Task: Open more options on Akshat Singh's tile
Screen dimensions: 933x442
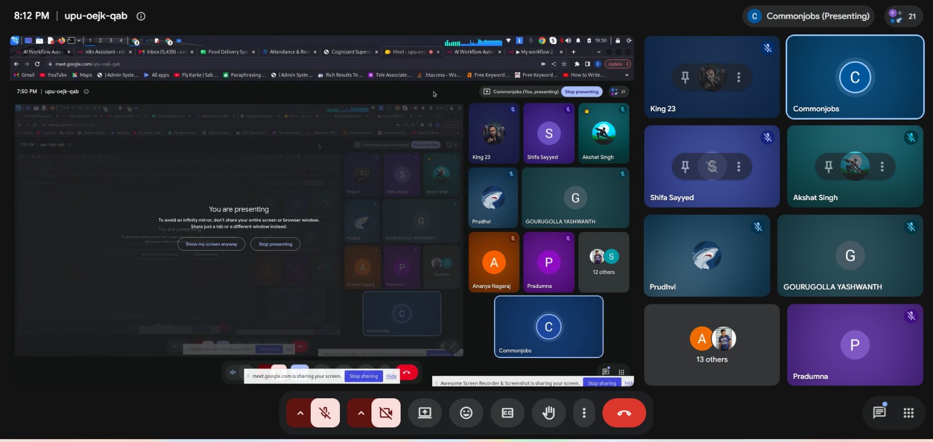Action: 882,167
